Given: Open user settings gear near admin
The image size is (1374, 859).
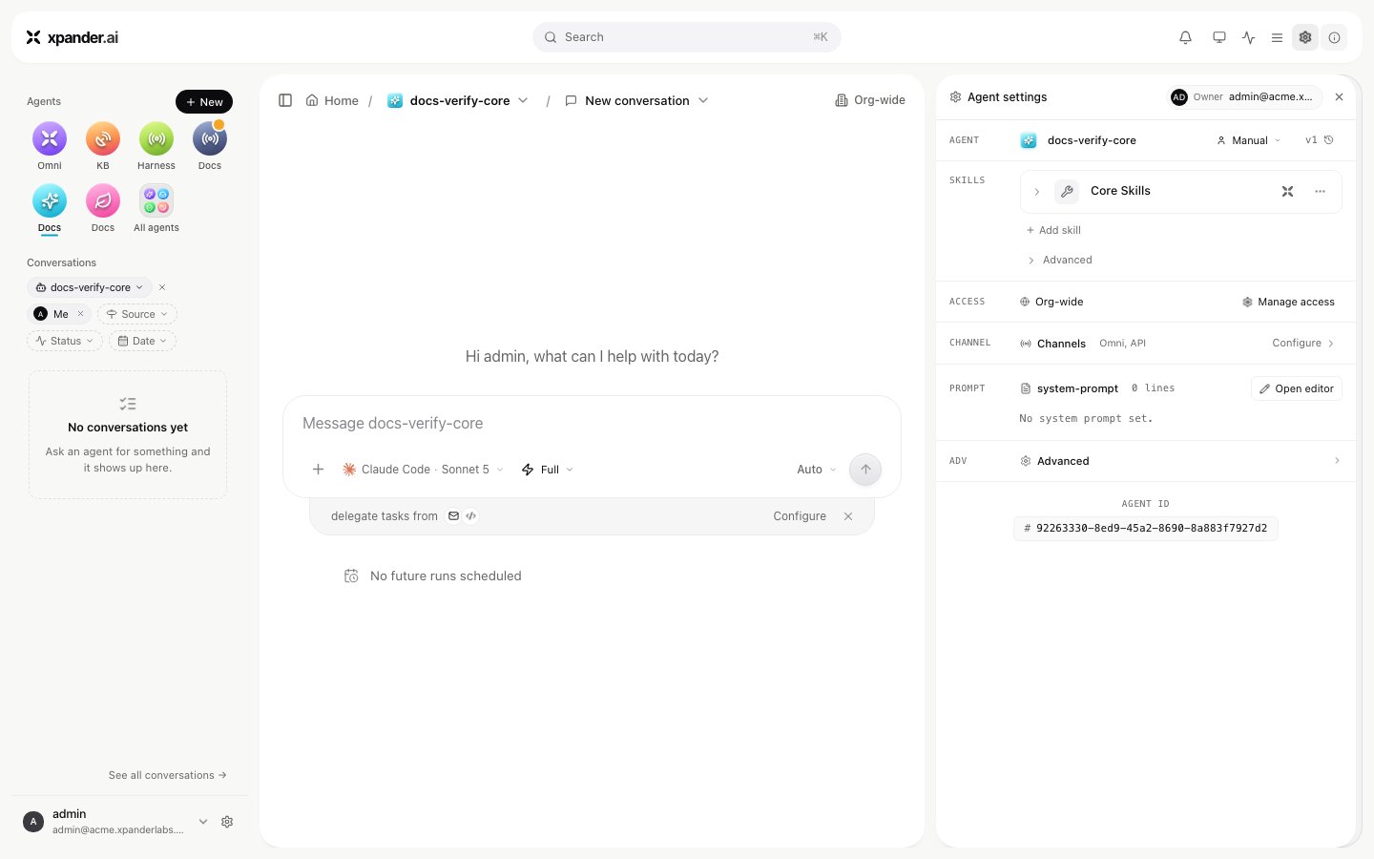Looking at the screenshot, I should [227, 822].
